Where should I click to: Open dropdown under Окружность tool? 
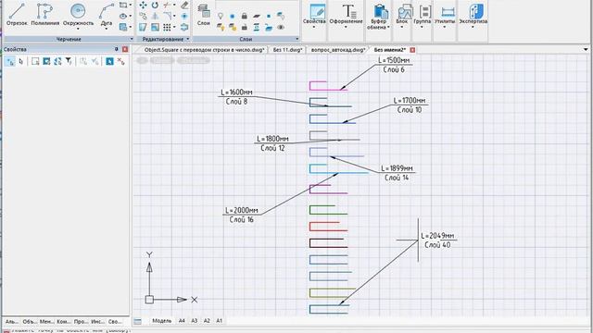pos(78,29)
